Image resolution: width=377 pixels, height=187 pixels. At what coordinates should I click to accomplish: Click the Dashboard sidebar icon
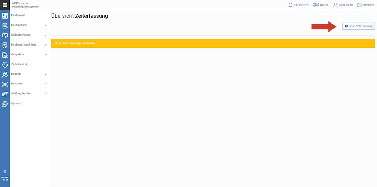coord(5,16)
